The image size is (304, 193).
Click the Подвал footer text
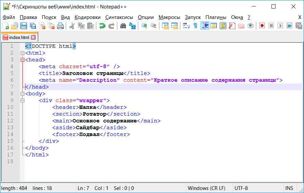[89, 134]
